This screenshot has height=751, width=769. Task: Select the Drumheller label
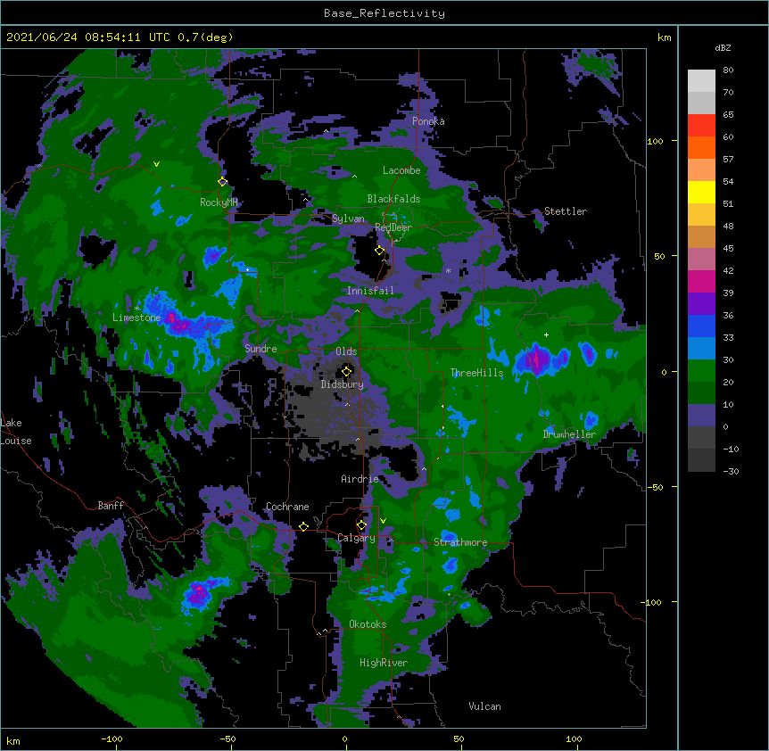click(569, 434)
